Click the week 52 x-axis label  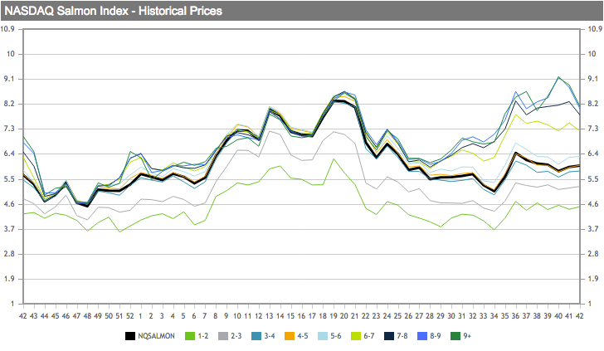point(129,316)
